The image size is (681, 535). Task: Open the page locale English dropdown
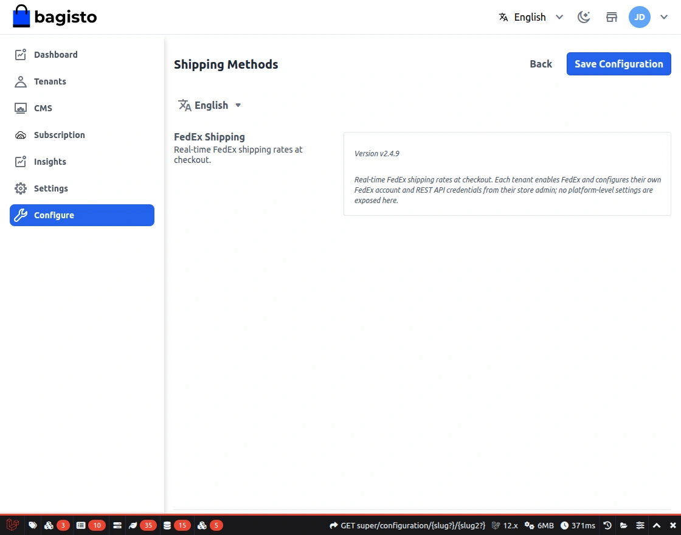pos(209,105)
